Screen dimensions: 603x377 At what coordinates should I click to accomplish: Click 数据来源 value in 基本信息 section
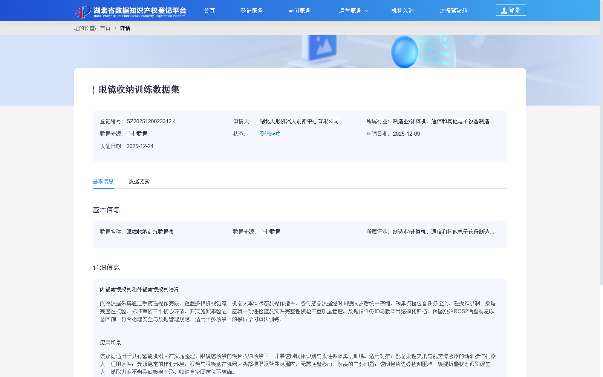click(270, 232)
